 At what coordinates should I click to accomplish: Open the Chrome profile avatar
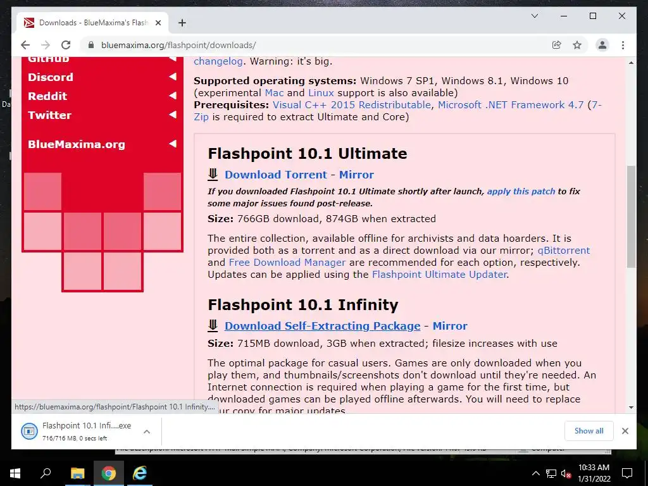pyautogui.click(x=602, y=45)
